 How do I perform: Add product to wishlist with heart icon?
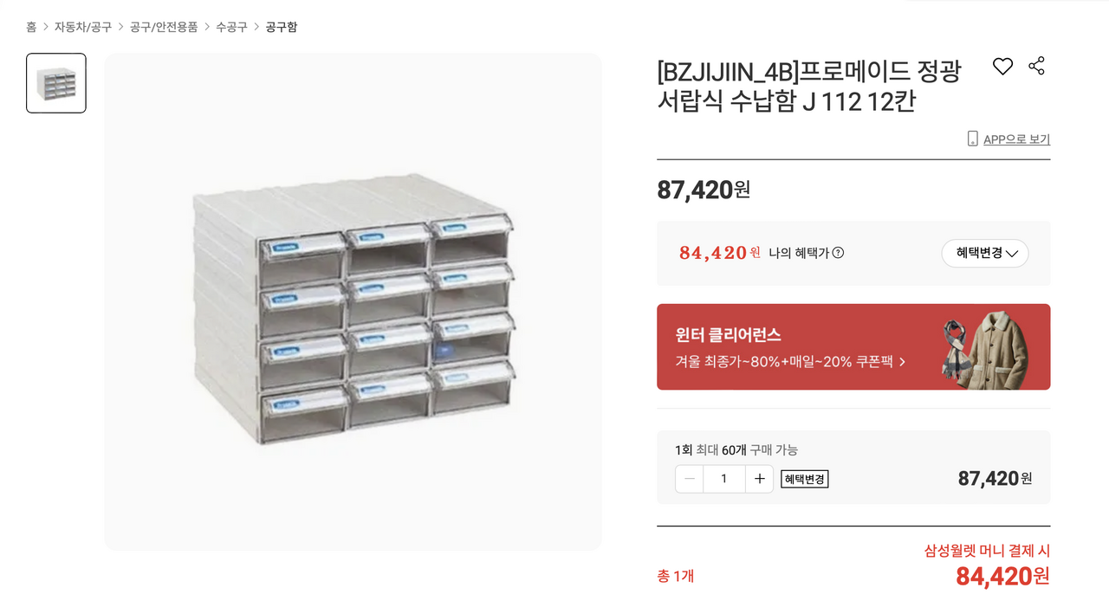tap(1002, 67)
